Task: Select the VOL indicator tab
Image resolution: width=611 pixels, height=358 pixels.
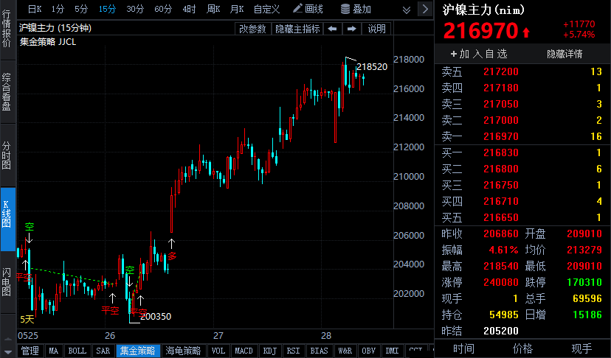Action: [x=218, y=351]
